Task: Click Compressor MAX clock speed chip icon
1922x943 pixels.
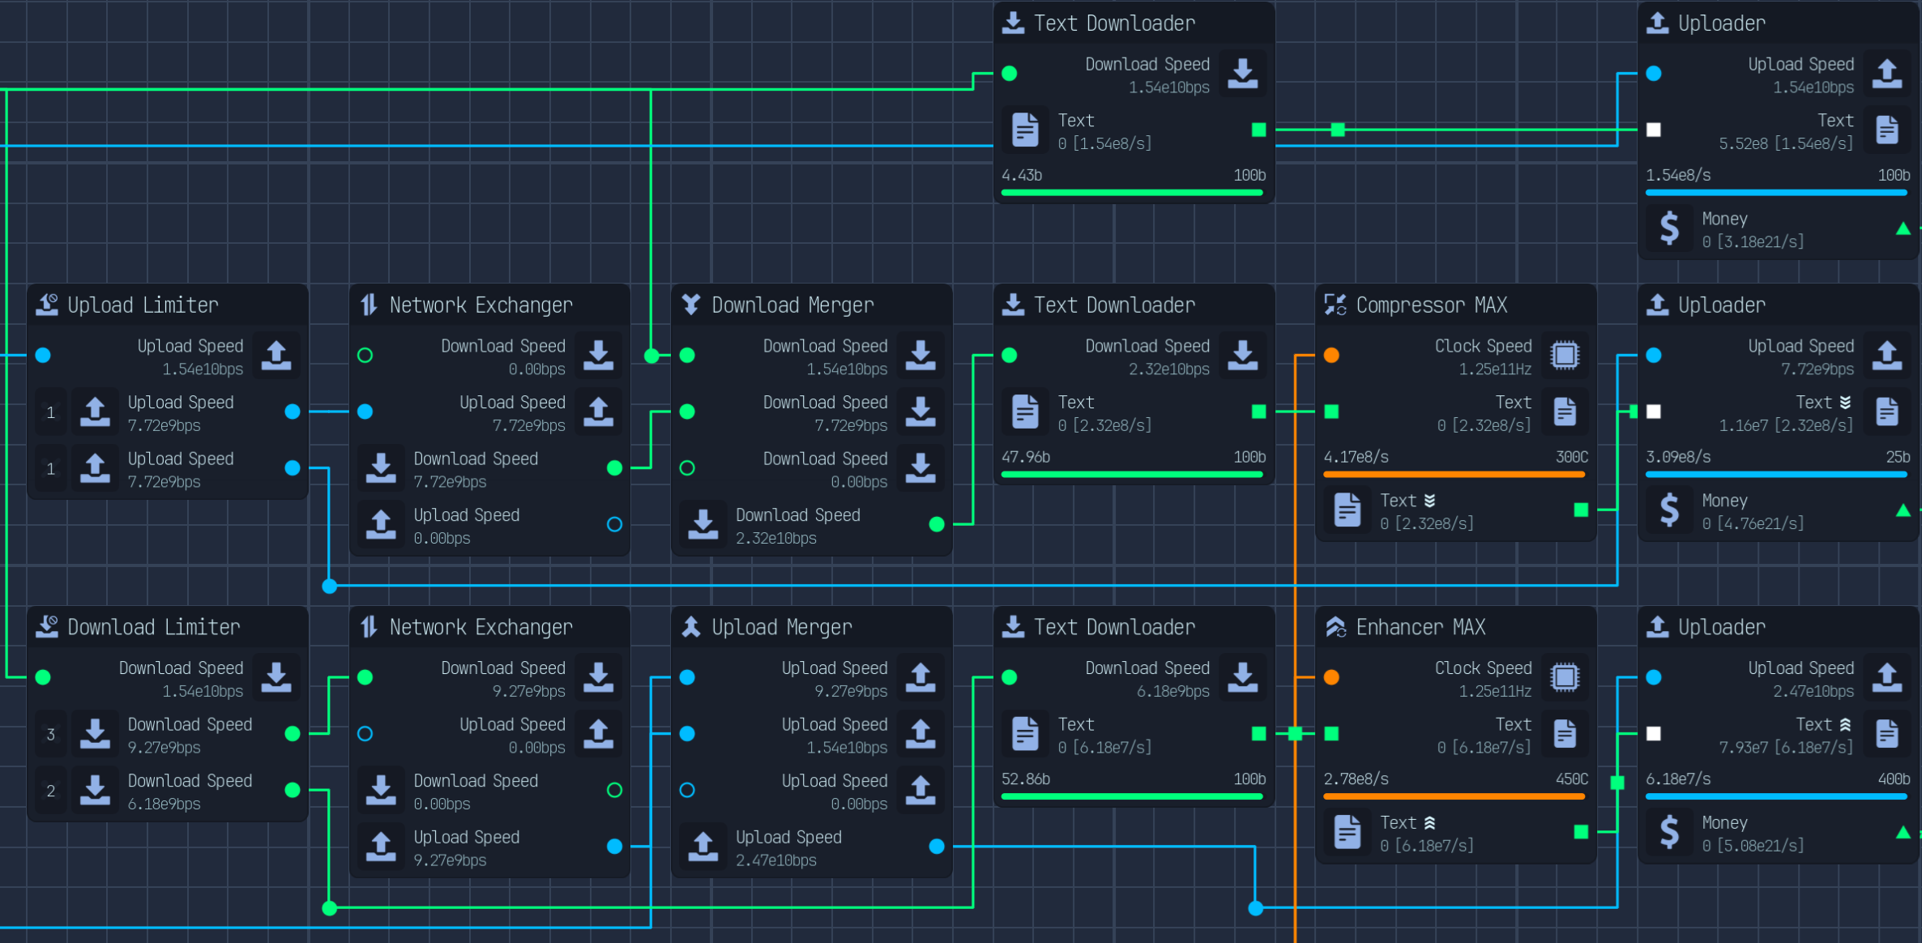Action: pyautogui.click(x=1565, y=356)
